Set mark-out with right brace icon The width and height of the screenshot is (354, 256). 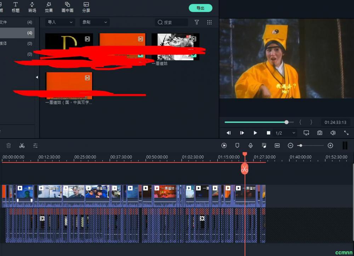[x=311, y=122]
